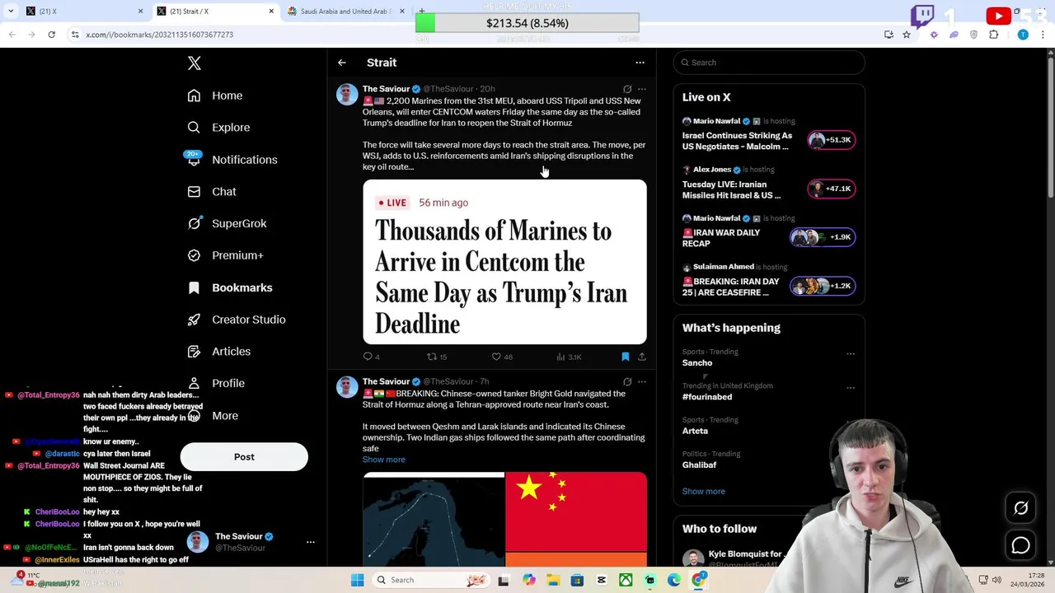Click the X logo in sidebar
The image size is (1055, 593).
point(195,63)
